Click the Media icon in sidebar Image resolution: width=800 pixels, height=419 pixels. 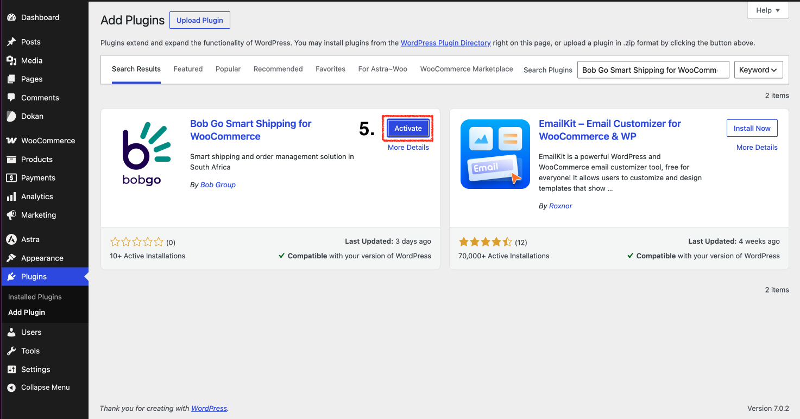coord(11,60)
